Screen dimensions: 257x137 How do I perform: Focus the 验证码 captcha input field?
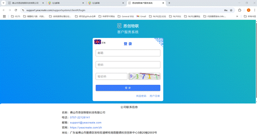pyautogui.click(x=111, y=76)
